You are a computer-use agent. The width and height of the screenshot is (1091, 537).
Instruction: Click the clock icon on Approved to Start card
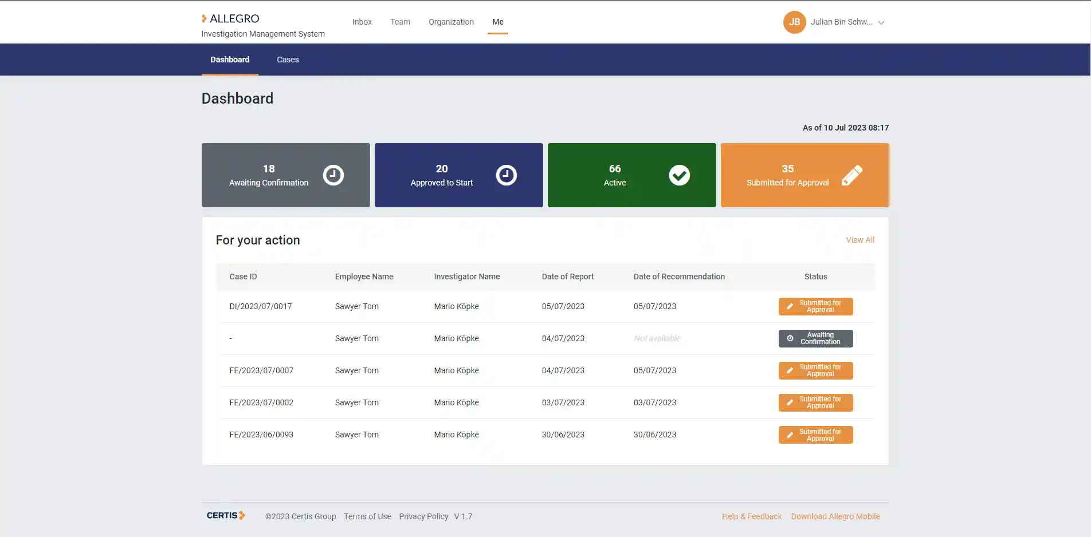[507, 175]
